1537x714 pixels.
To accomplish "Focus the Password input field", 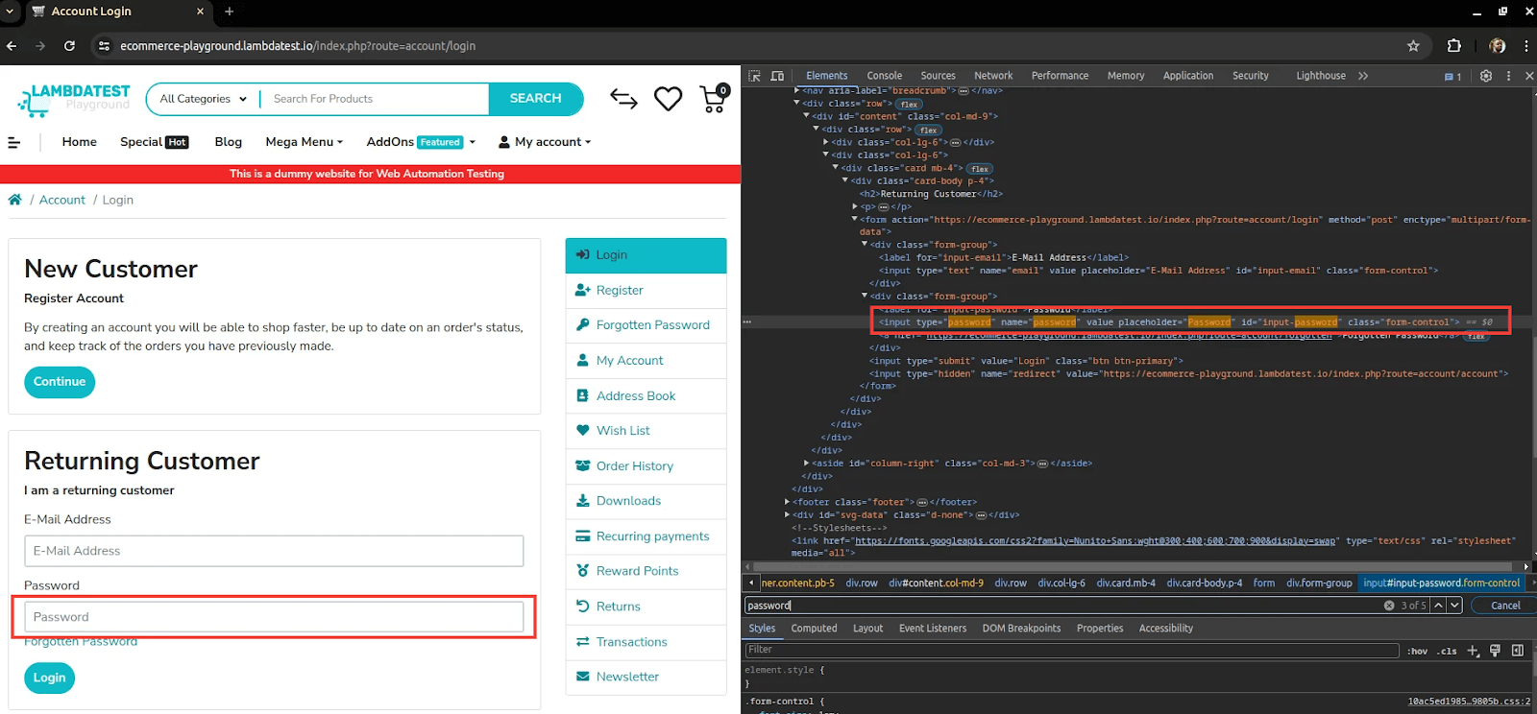I will click(274, 617).
